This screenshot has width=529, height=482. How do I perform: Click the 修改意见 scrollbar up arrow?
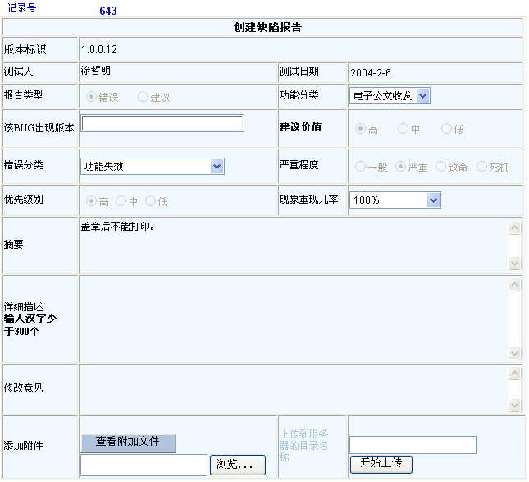(514, 374)
